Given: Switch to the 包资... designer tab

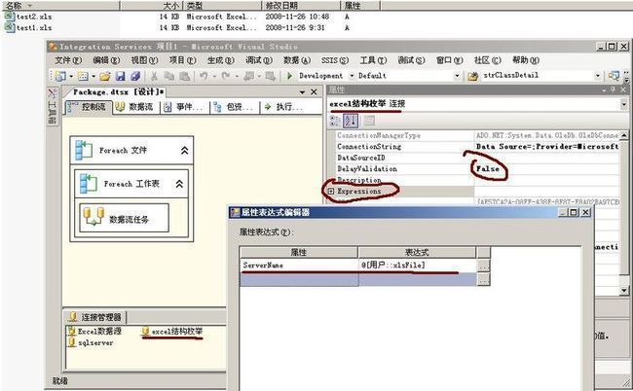Looking at the screenshot, I should pyautogui.click(x=235, y=107).
